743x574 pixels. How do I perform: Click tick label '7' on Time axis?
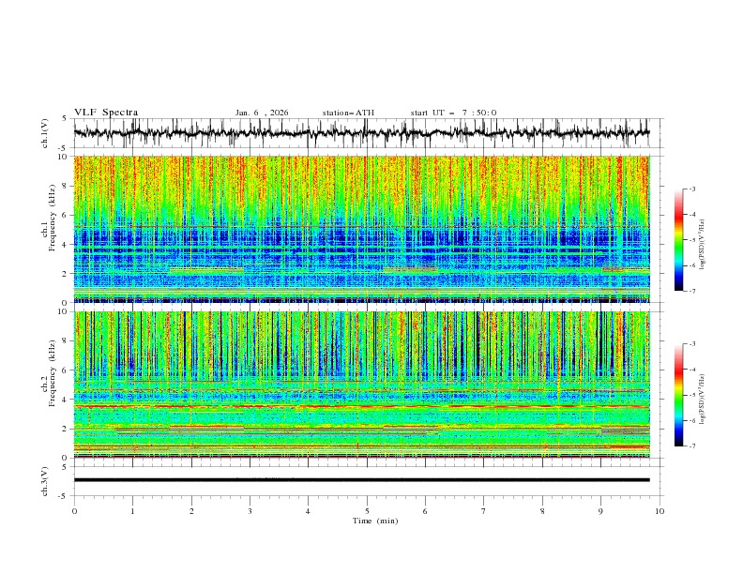tap(484, 511)
